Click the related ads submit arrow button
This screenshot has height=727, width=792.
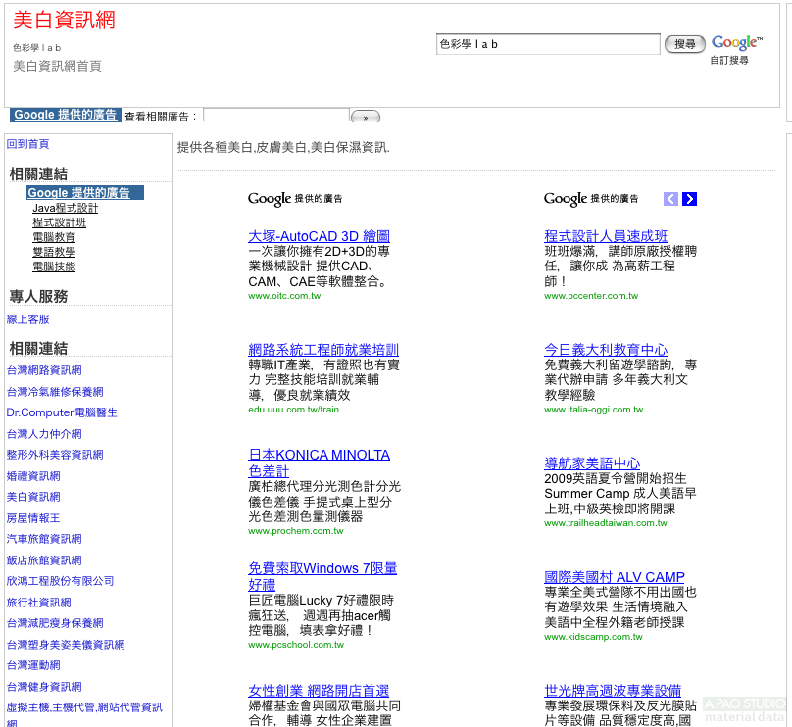pos(365,118)
